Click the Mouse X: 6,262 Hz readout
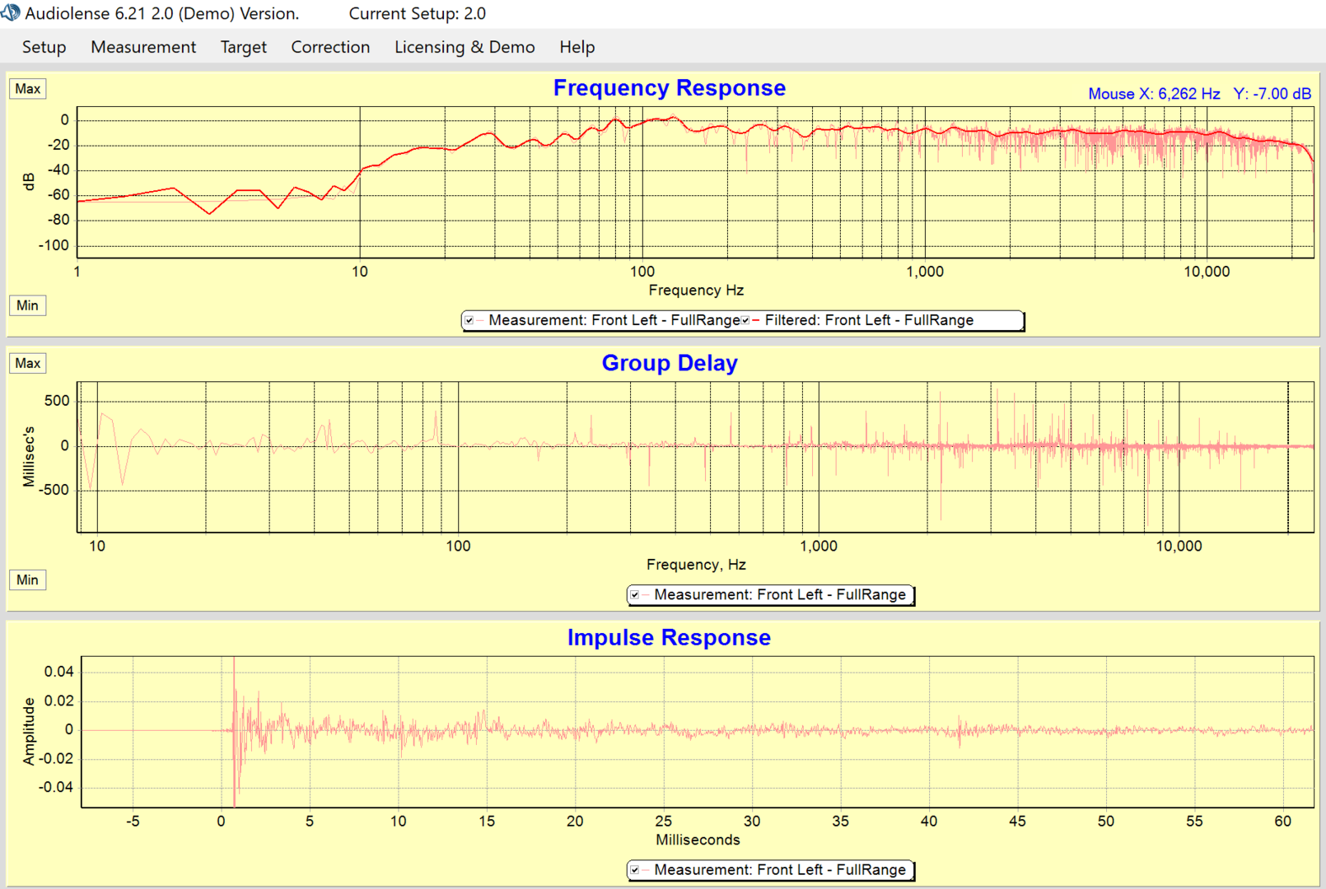1326x889 pixels. click(x=1155, y=94)
